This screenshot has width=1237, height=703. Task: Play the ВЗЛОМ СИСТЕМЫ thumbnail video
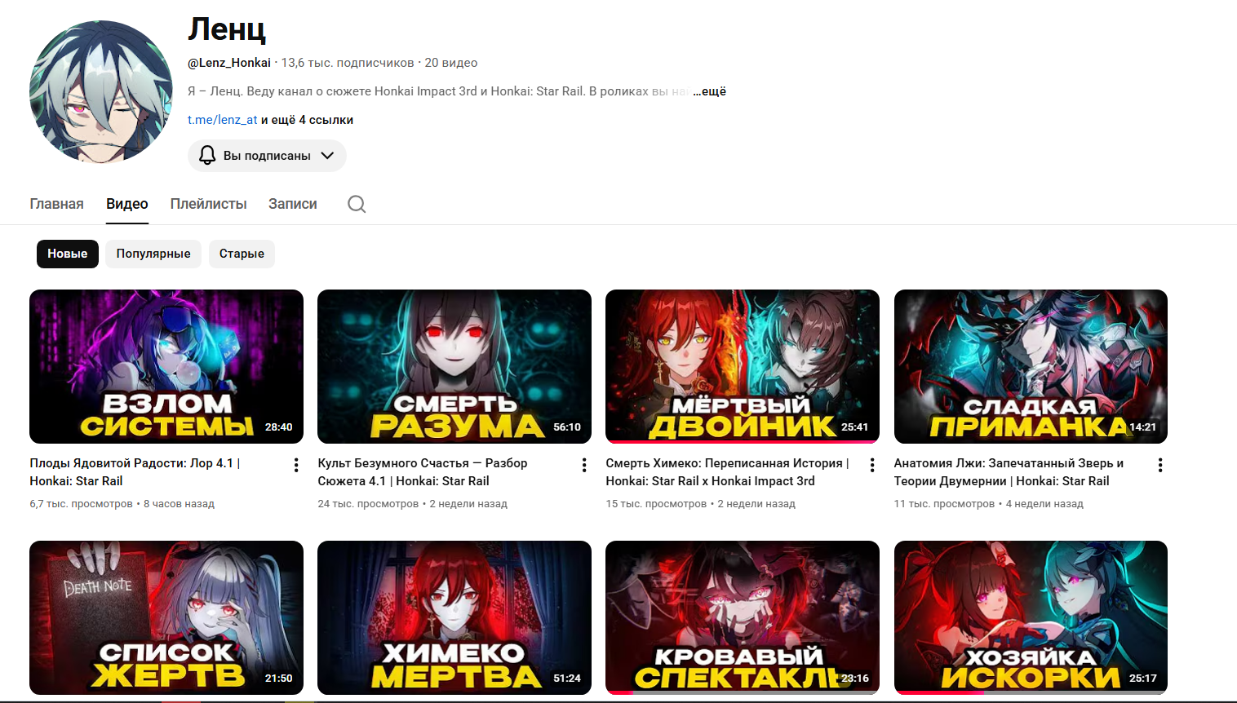coord(166,366)
